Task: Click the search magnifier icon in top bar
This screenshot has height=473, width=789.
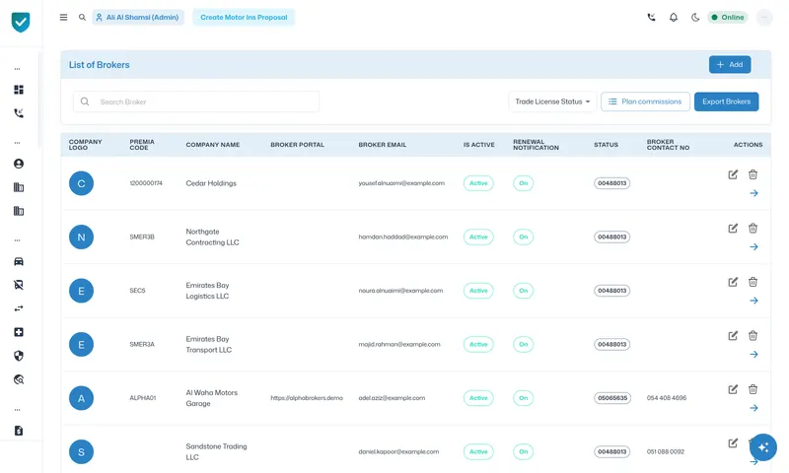Action: (x=82, y=17)
